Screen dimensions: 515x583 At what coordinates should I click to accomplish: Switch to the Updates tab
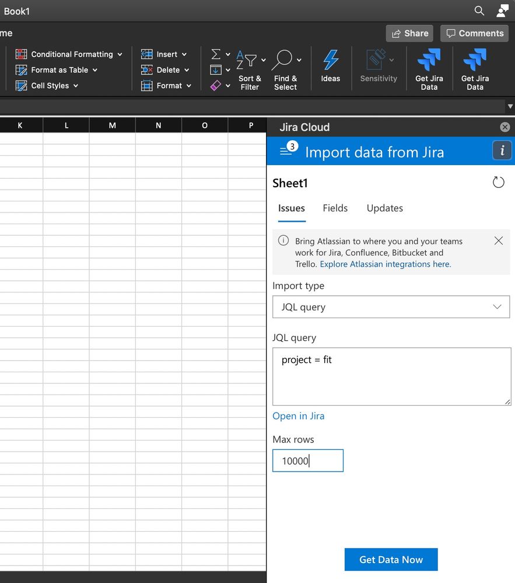pyautogui.click(x=384, y=208)
